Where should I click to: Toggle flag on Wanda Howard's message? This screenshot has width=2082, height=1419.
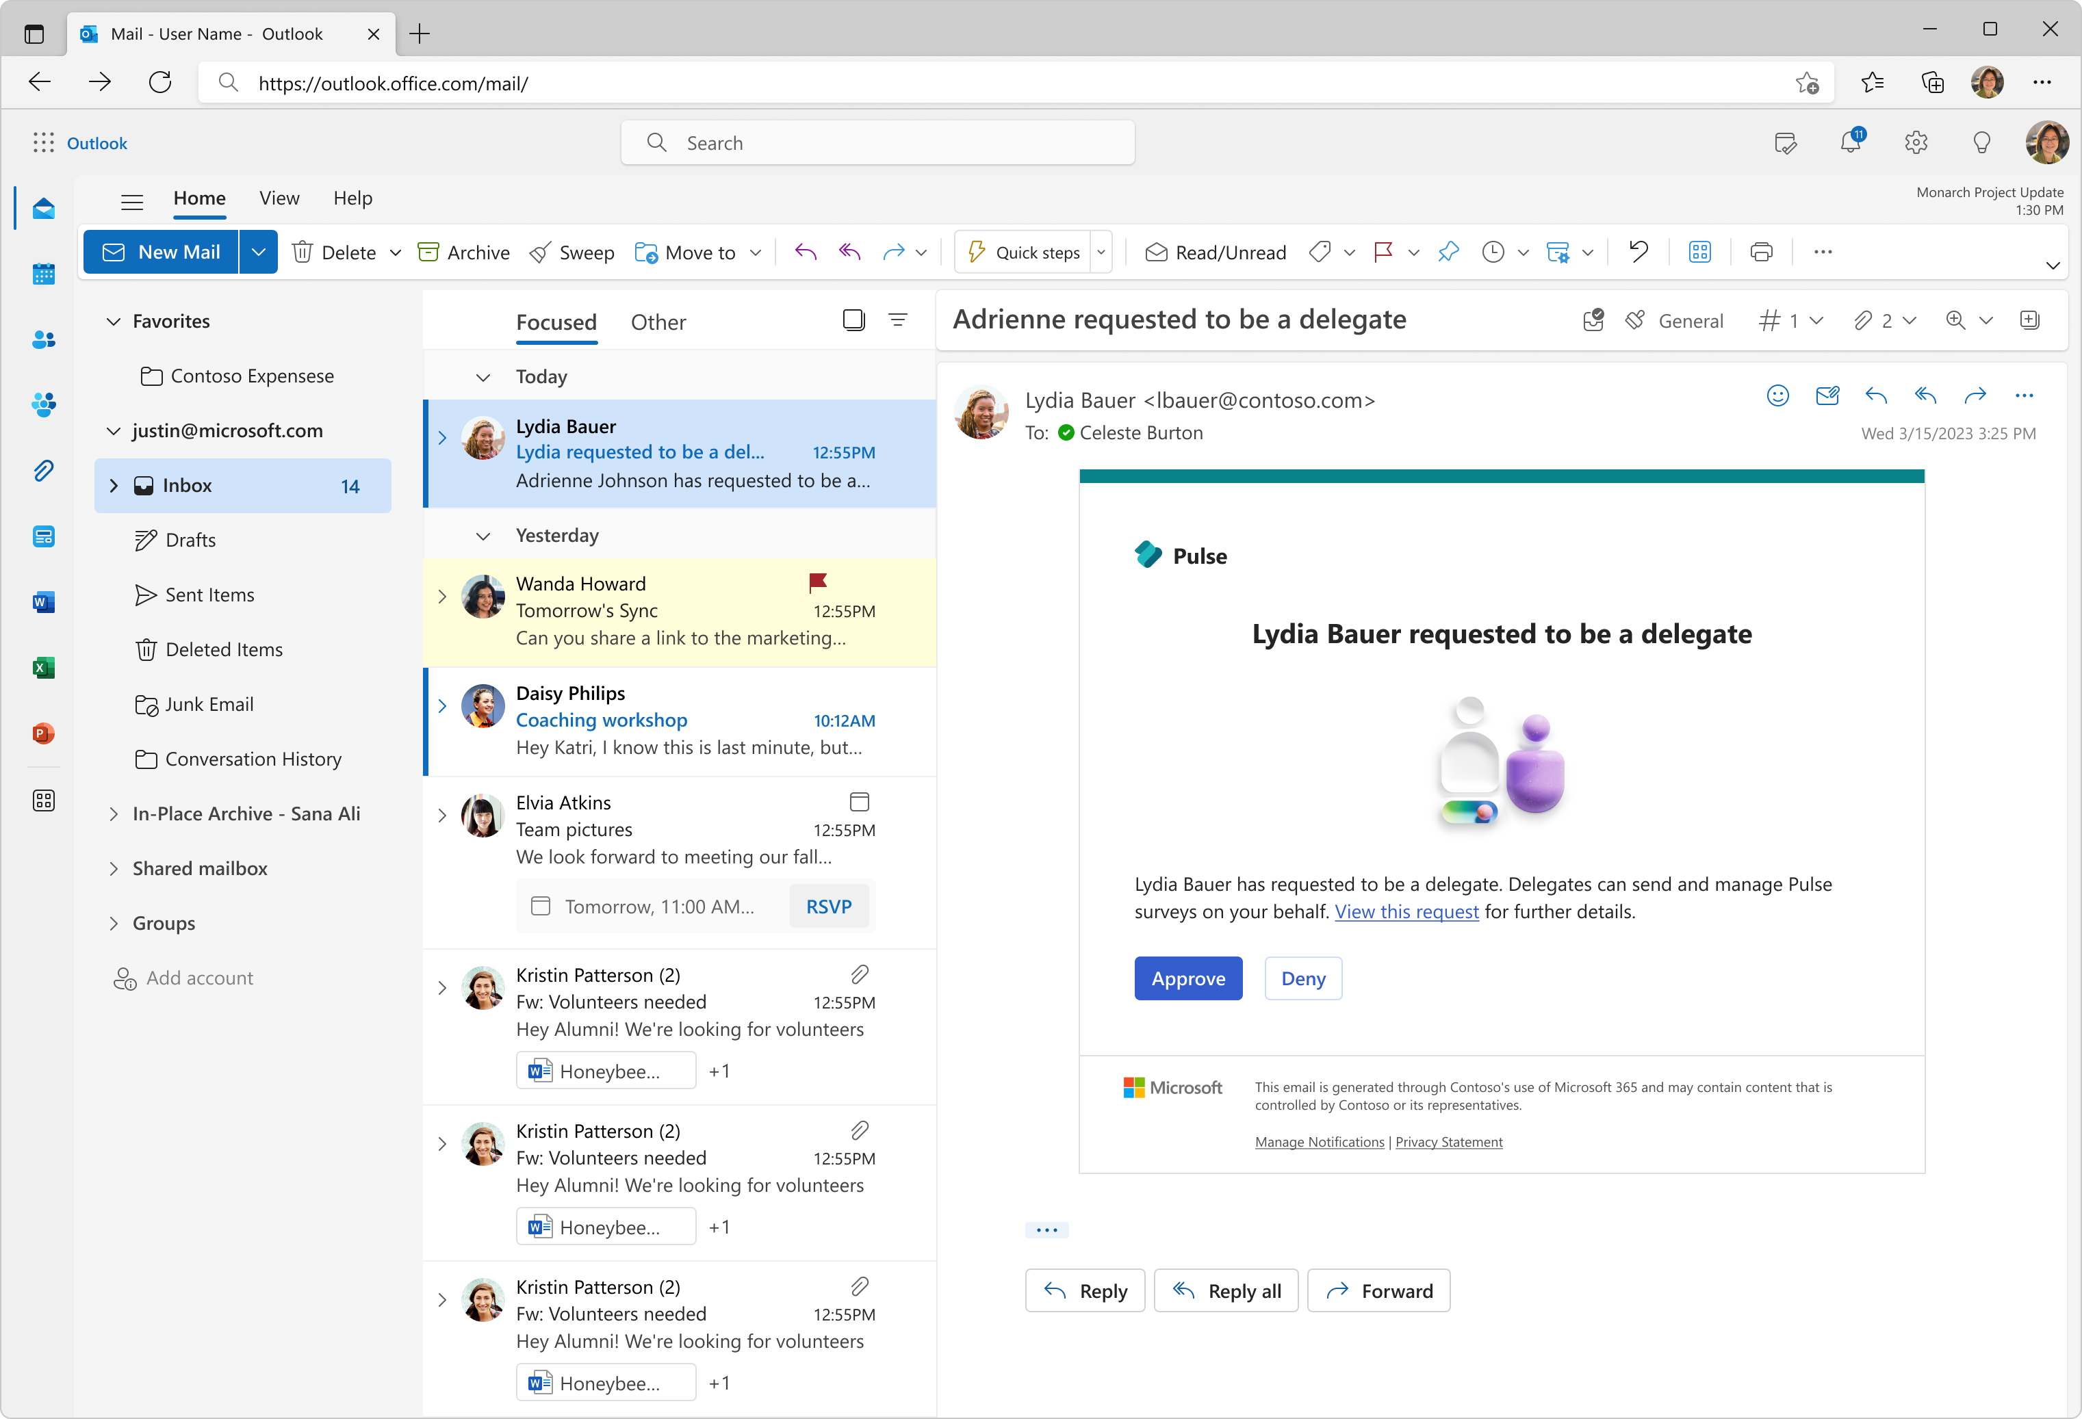(x=817, y=583)
